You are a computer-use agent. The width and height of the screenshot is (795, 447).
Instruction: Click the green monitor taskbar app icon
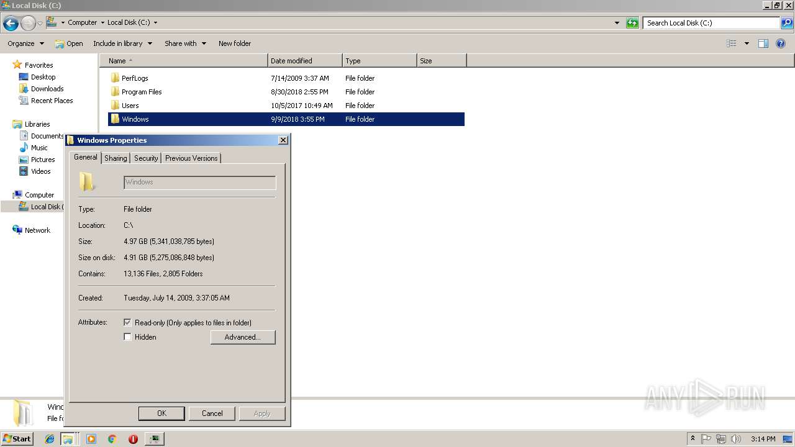154,439
